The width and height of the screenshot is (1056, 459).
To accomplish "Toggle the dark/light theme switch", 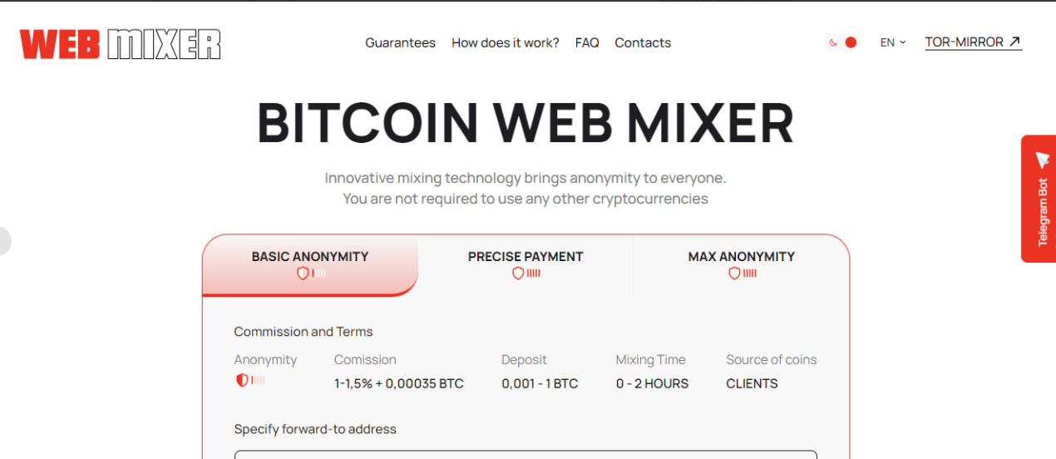I will point(842,42).
